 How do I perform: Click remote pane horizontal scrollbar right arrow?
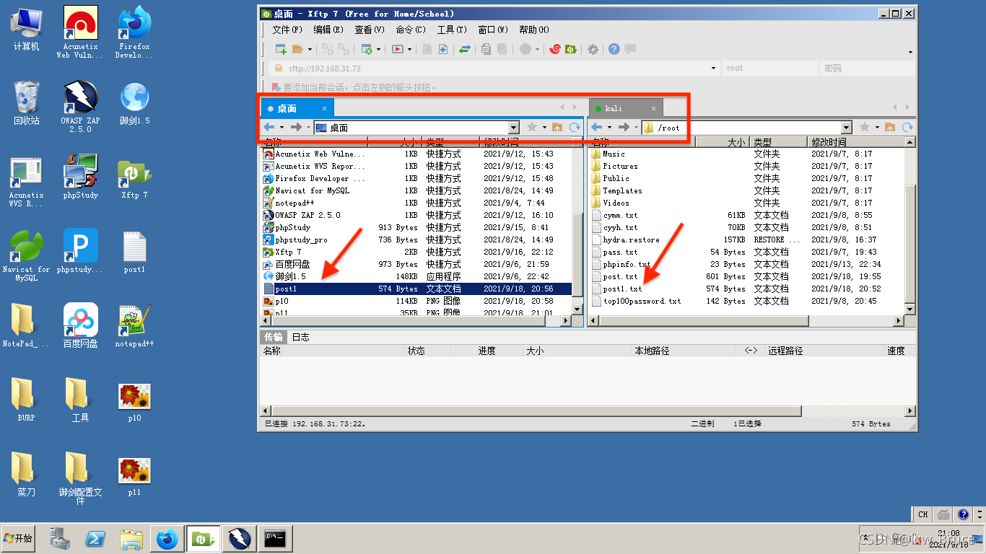click(899, 320)
